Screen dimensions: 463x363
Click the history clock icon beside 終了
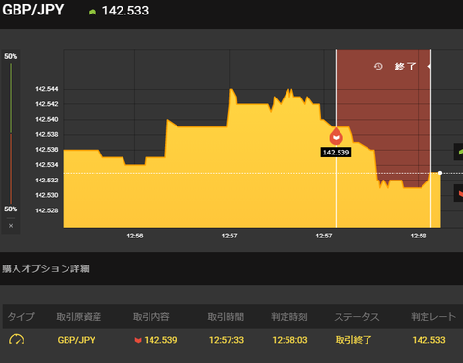click(378, 67)
